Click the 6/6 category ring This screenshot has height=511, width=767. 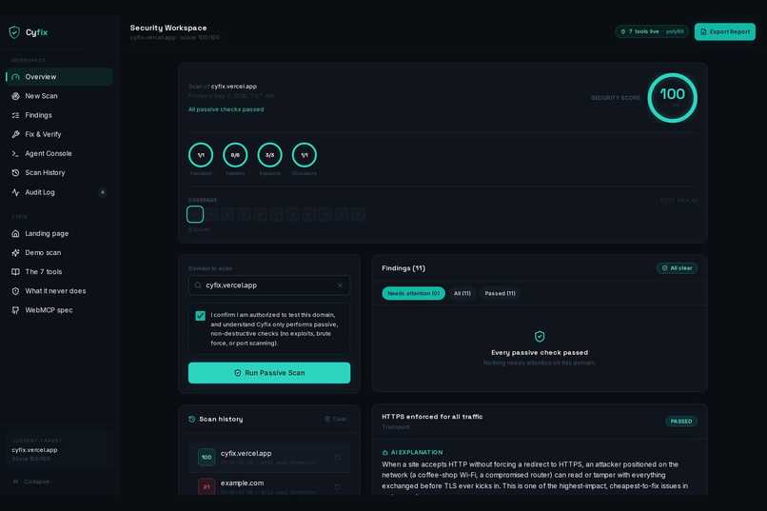click(235, 155)
